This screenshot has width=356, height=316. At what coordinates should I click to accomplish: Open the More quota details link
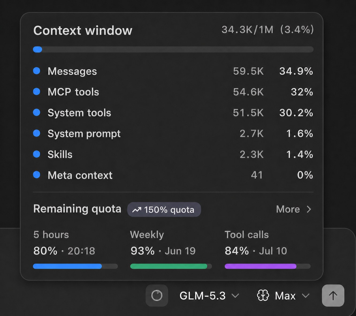click(x=294, y=209)
